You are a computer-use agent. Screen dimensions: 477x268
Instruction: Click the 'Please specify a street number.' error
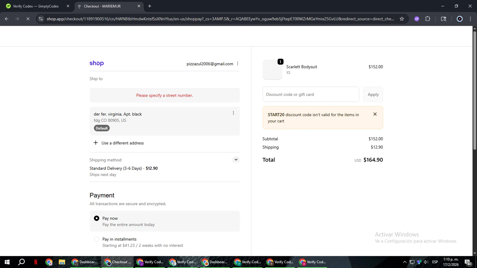164,95
